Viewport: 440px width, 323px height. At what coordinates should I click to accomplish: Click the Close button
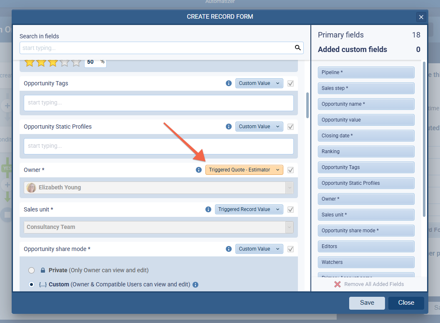coord(406,303)
